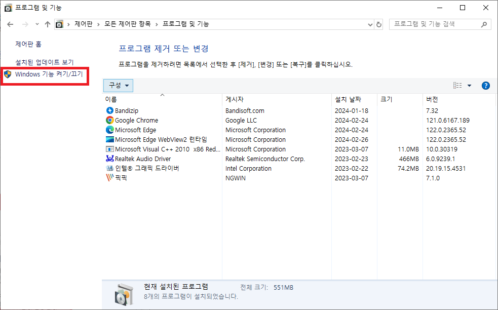Click total size 551MB in status pane
Viewport: 498px width, 310px height.
(x=283, y=287)
